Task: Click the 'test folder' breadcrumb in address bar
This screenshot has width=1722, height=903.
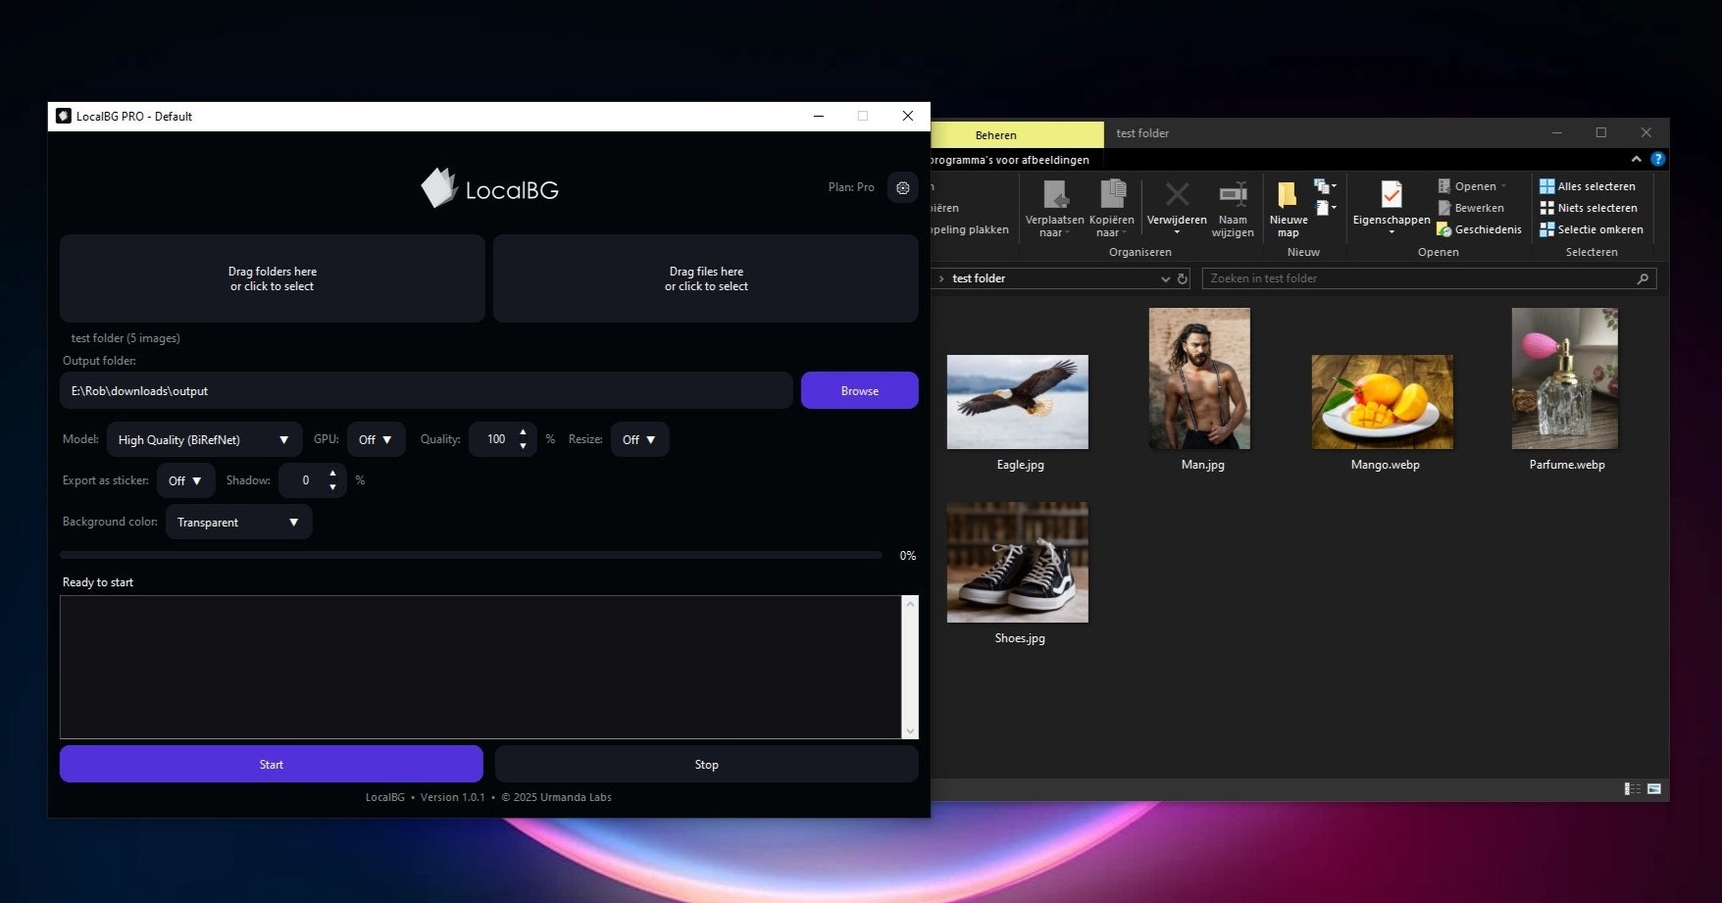Action: click(979, 278)
